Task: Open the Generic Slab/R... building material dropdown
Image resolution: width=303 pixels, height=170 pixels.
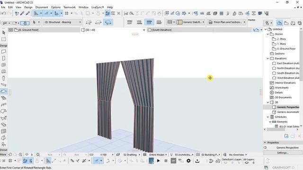Action: (x=190, y=22)
